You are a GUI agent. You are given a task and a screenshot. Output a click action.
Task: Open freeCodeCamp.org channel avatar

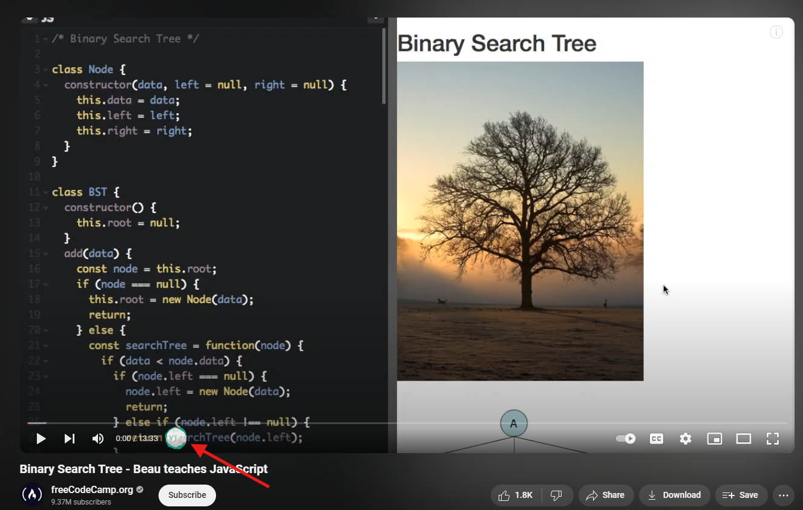pos(32,494)
